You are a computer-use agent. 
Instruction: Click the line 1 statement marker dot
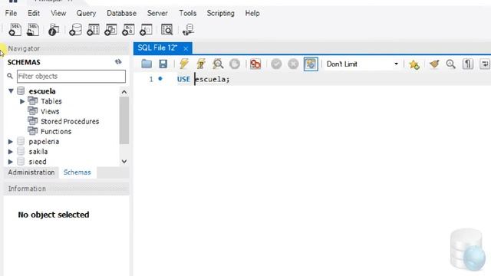(x=160, y=79)
